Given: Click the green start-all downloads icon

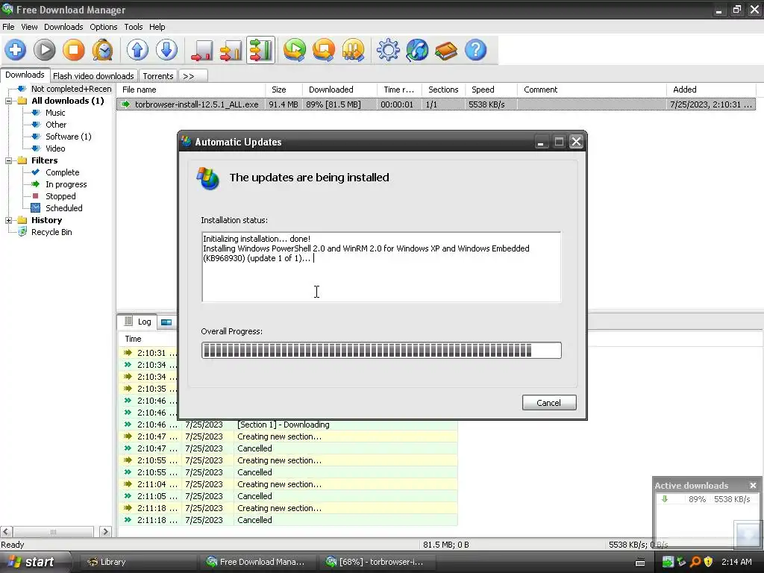Looking at the screenshot, I should [x=295, y=50].
